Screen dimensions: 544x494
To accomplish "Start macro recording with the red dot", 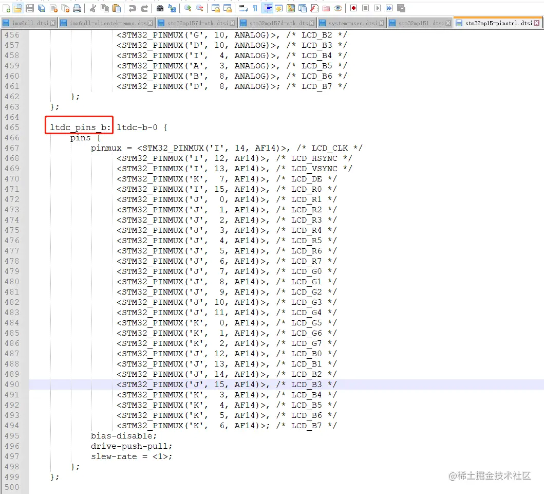I will 353,8.
